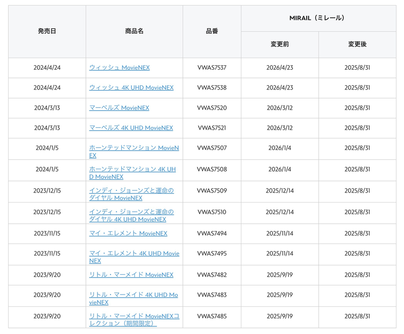
Task: Open リトル・マーメイド MovieNEXコレクション(期間限定) link
Action: 134,319
